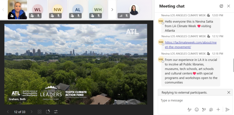Click external badge on presenter video tile
Viewport: 234px width, 115px height.
click(x=12, y=16)
